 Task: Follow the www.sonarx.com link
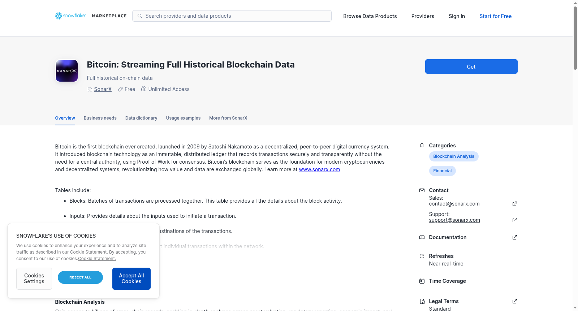(319, 169)
